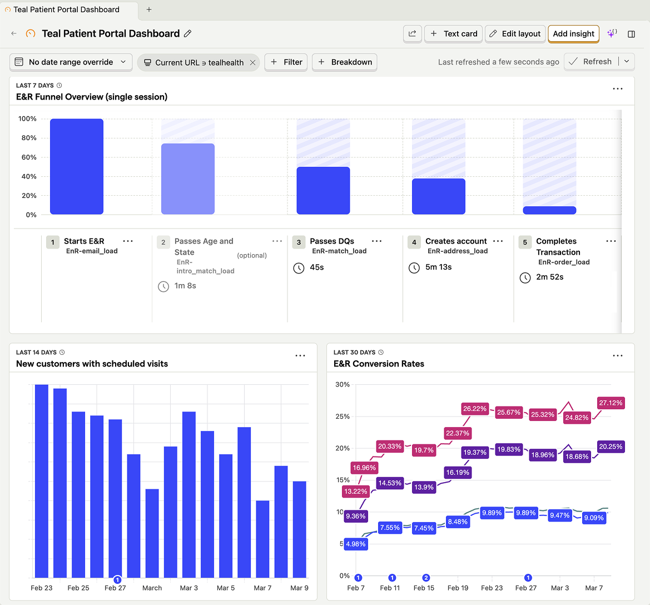The image size is (650, 605).
Task: Add a Text card
Action: pyautogui.click(x=454, y=33)
